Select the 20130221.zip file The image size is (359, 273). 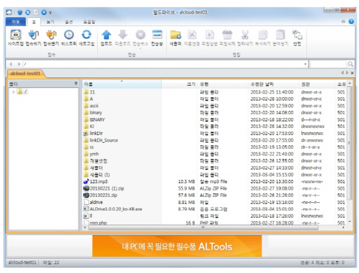click(100, 195)
